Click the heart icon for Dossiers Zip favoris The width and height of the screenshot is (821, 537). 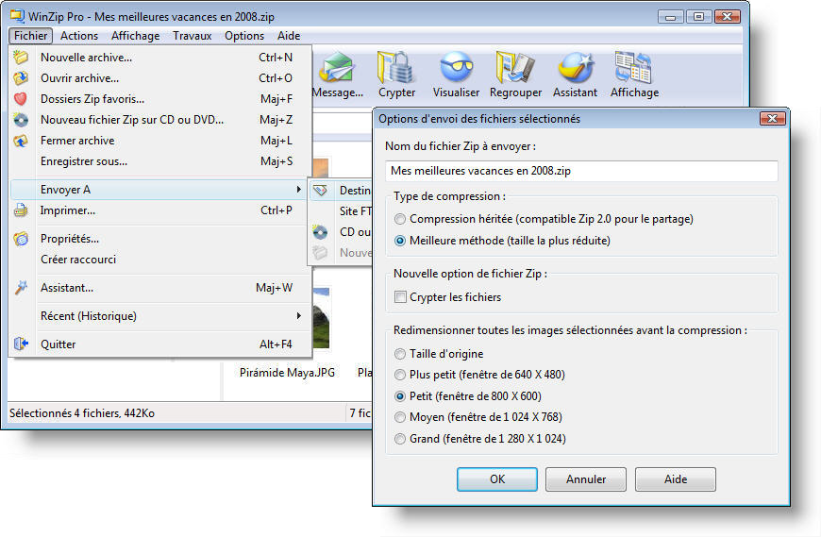(21, 99)
